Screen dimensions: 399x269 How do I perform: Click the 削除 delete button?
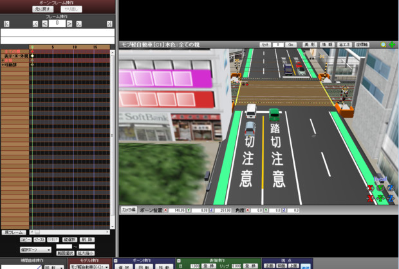point(87,239)
